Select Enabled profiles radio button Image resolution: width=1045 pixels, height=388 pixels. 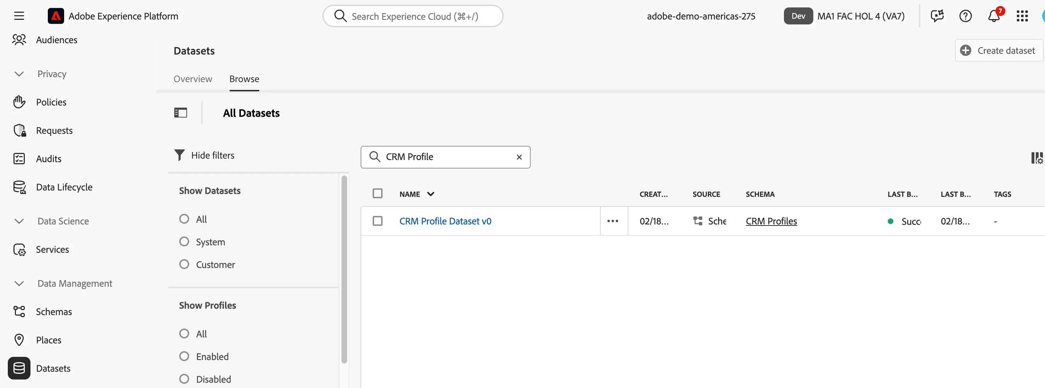184,356
